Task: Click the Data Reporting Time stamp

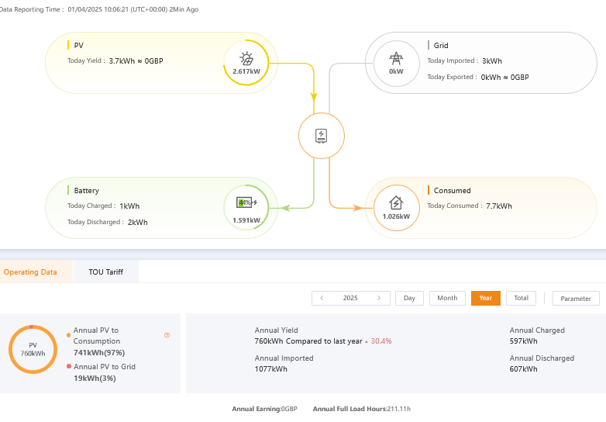Action: pos(99,9)
